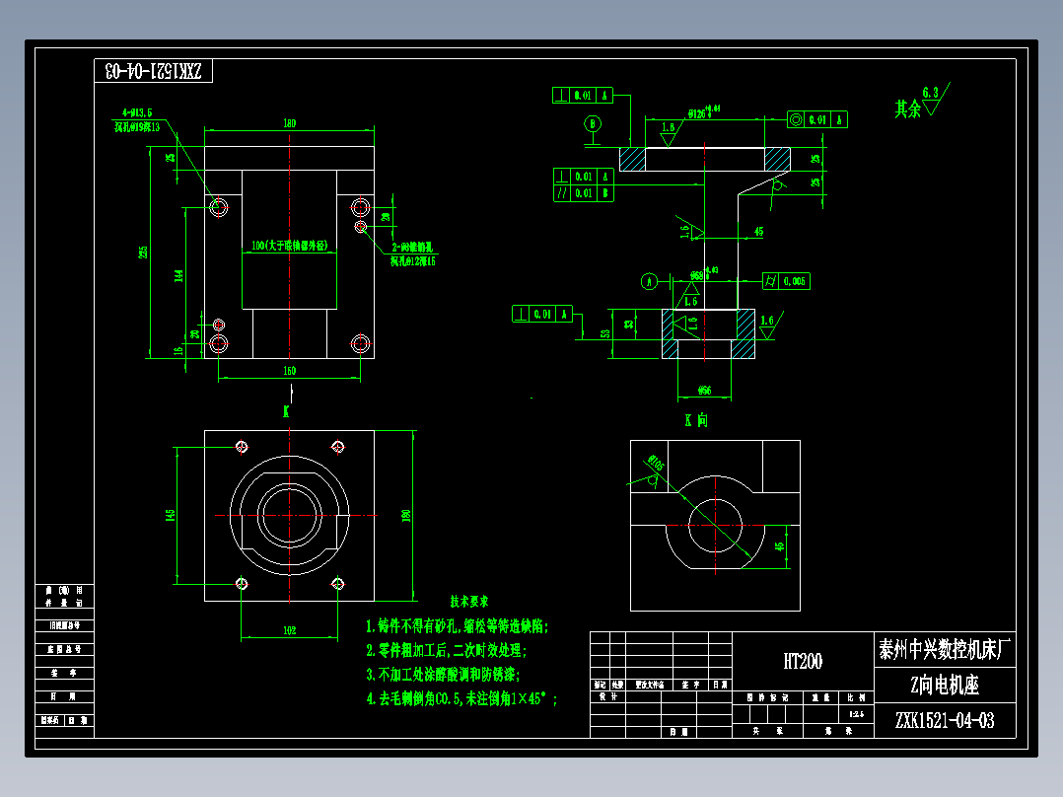
Task: Click the 102 dimension under bottom view
Action: [290, 630]
